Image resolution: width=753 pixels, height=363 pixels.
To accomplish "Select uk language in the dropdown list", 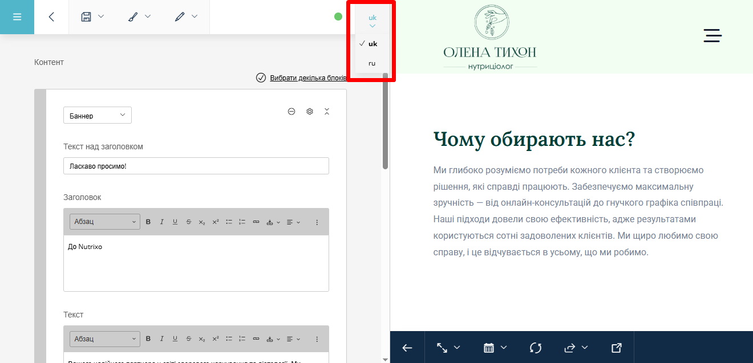I will coord(372,44).
